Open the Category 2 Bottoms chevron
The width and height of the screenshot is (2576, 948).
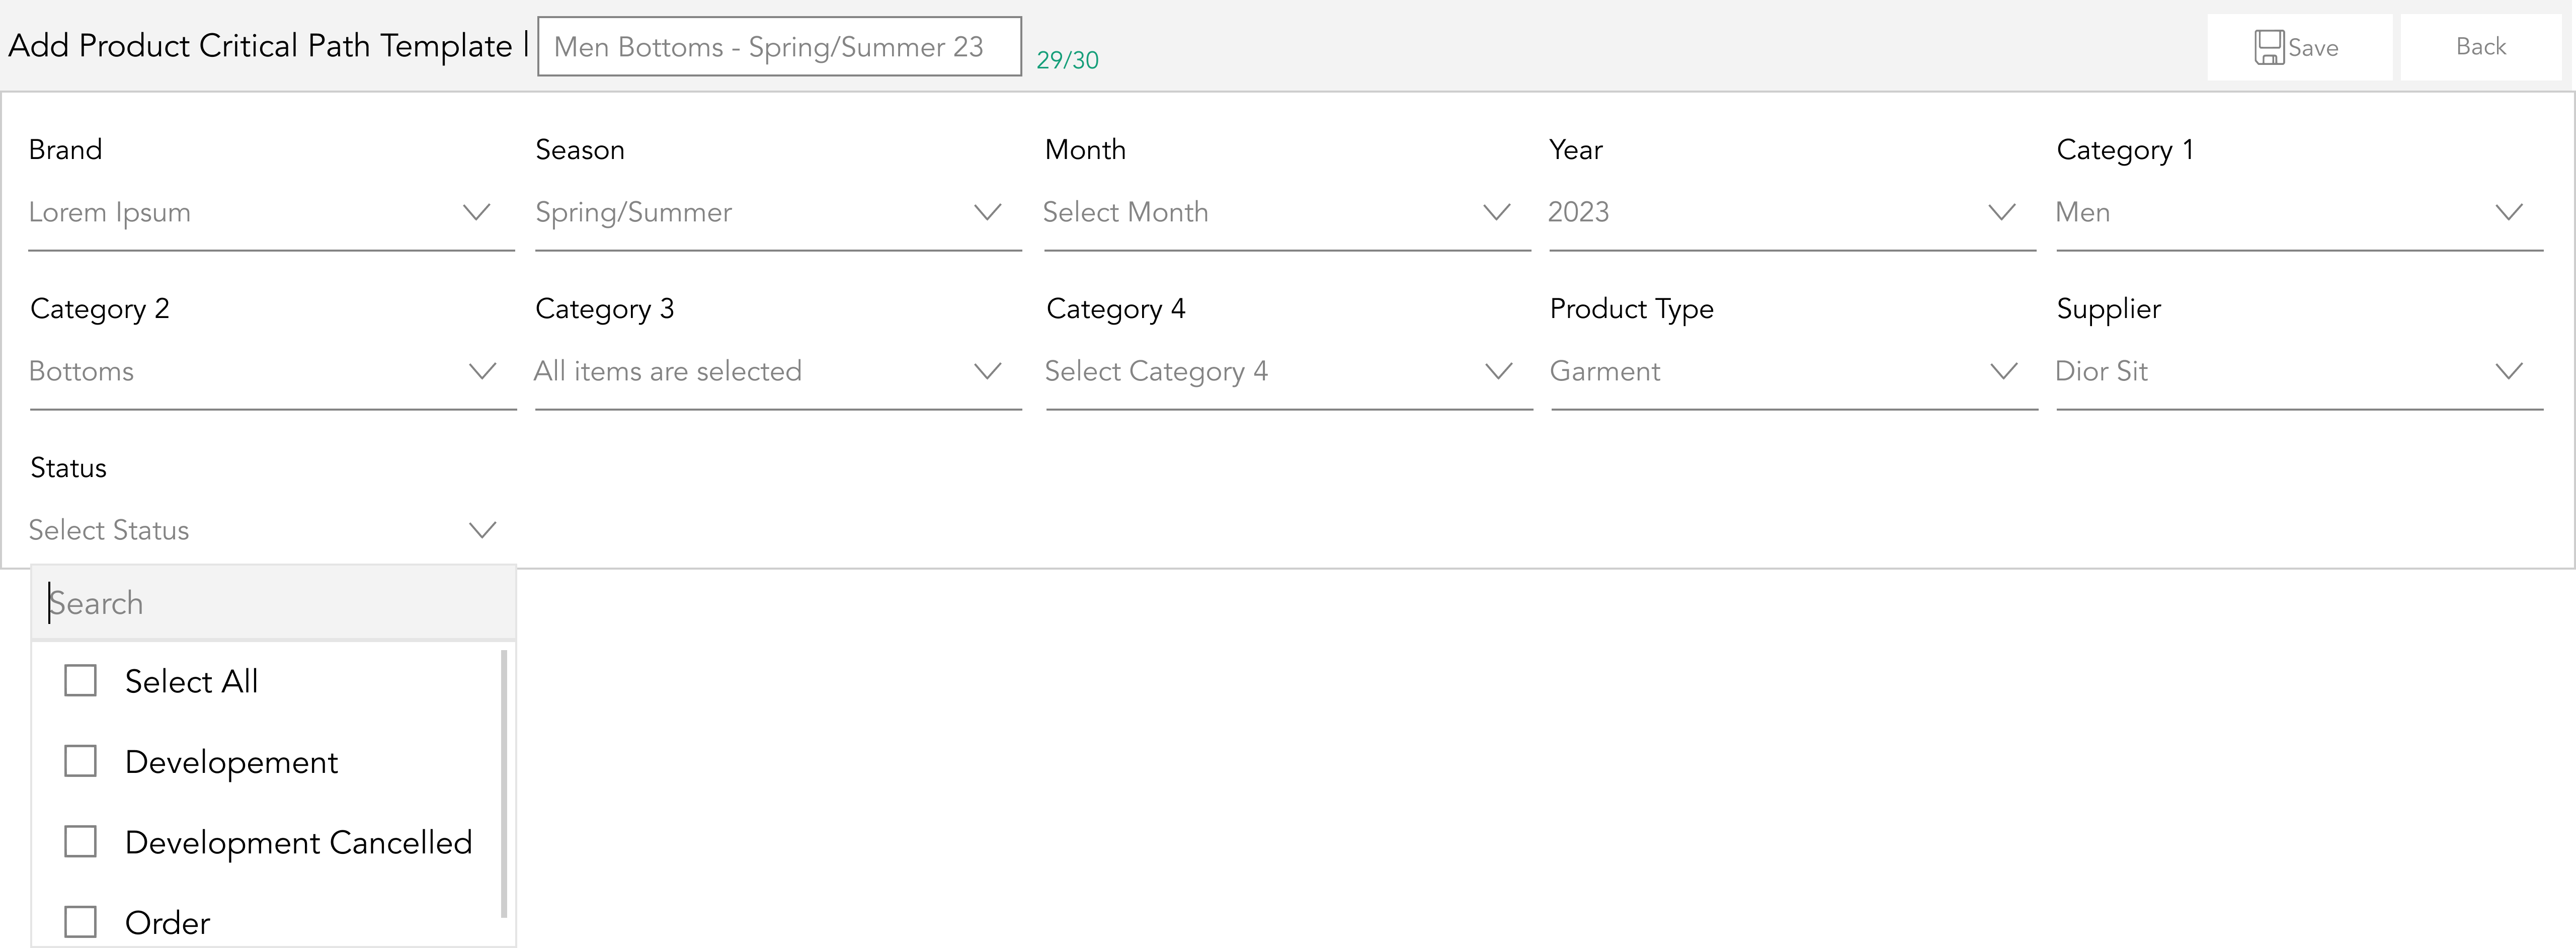482,371
